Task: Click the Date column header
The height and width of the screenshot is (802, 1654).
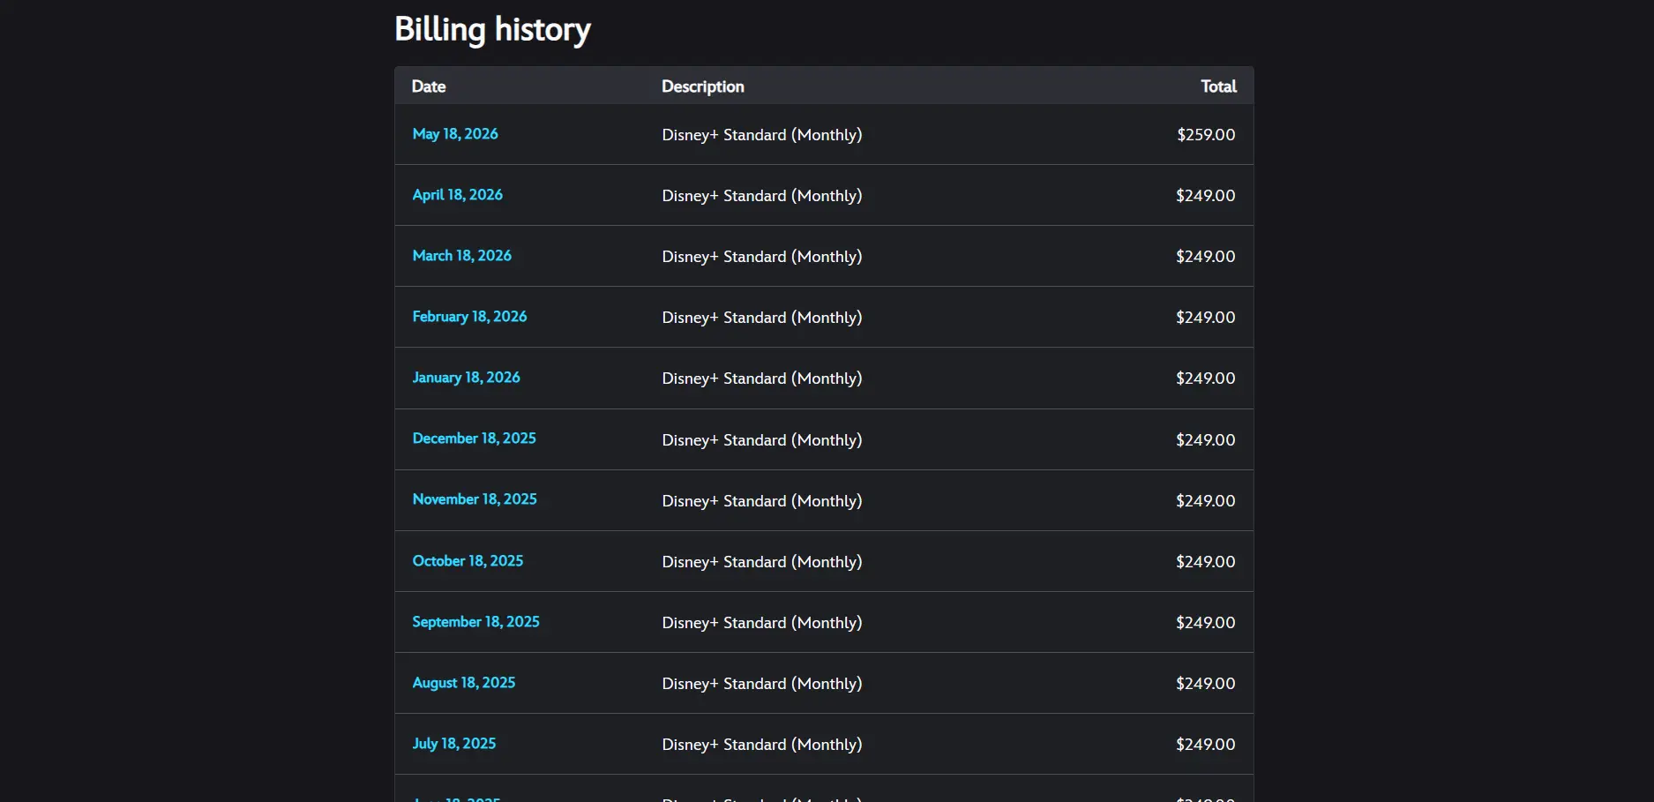Action: point(429,86)
